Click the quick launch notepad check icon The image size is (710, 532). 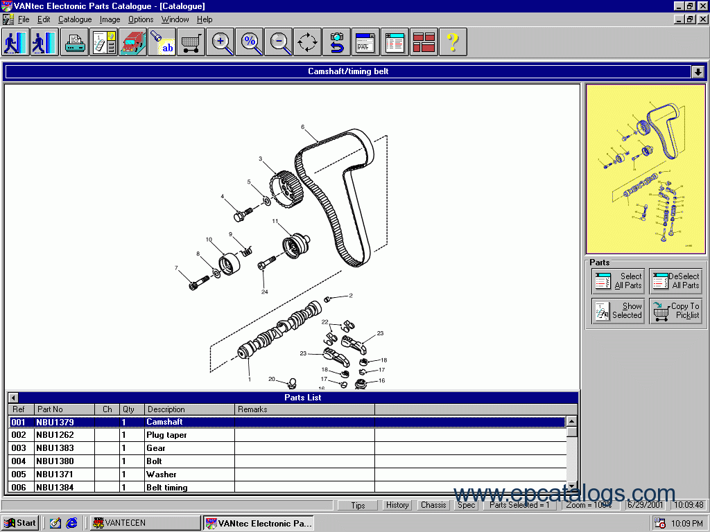pos(55,523)
